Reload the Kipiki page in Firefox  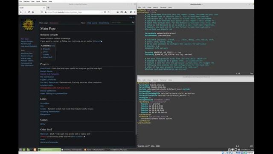(x=29, y=12)
